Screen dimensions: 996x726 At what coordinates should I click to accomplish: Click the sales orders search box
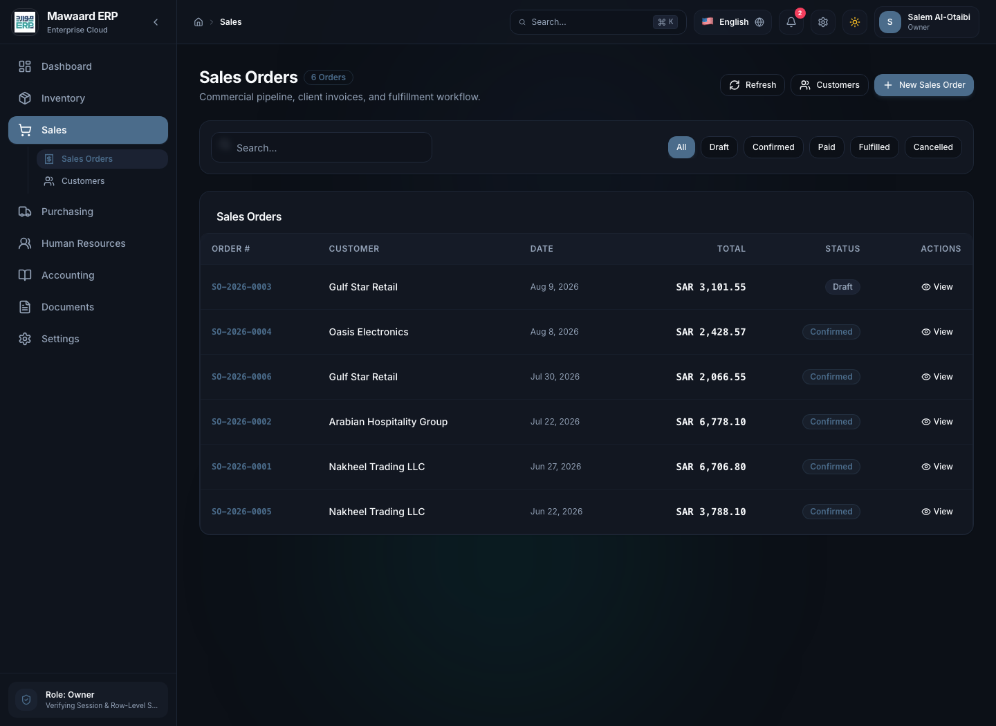point(322,147)
